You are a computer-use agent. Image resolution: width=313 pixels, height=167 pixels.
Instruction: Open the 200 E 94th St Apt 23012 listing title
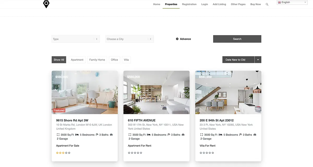(217, 120)
